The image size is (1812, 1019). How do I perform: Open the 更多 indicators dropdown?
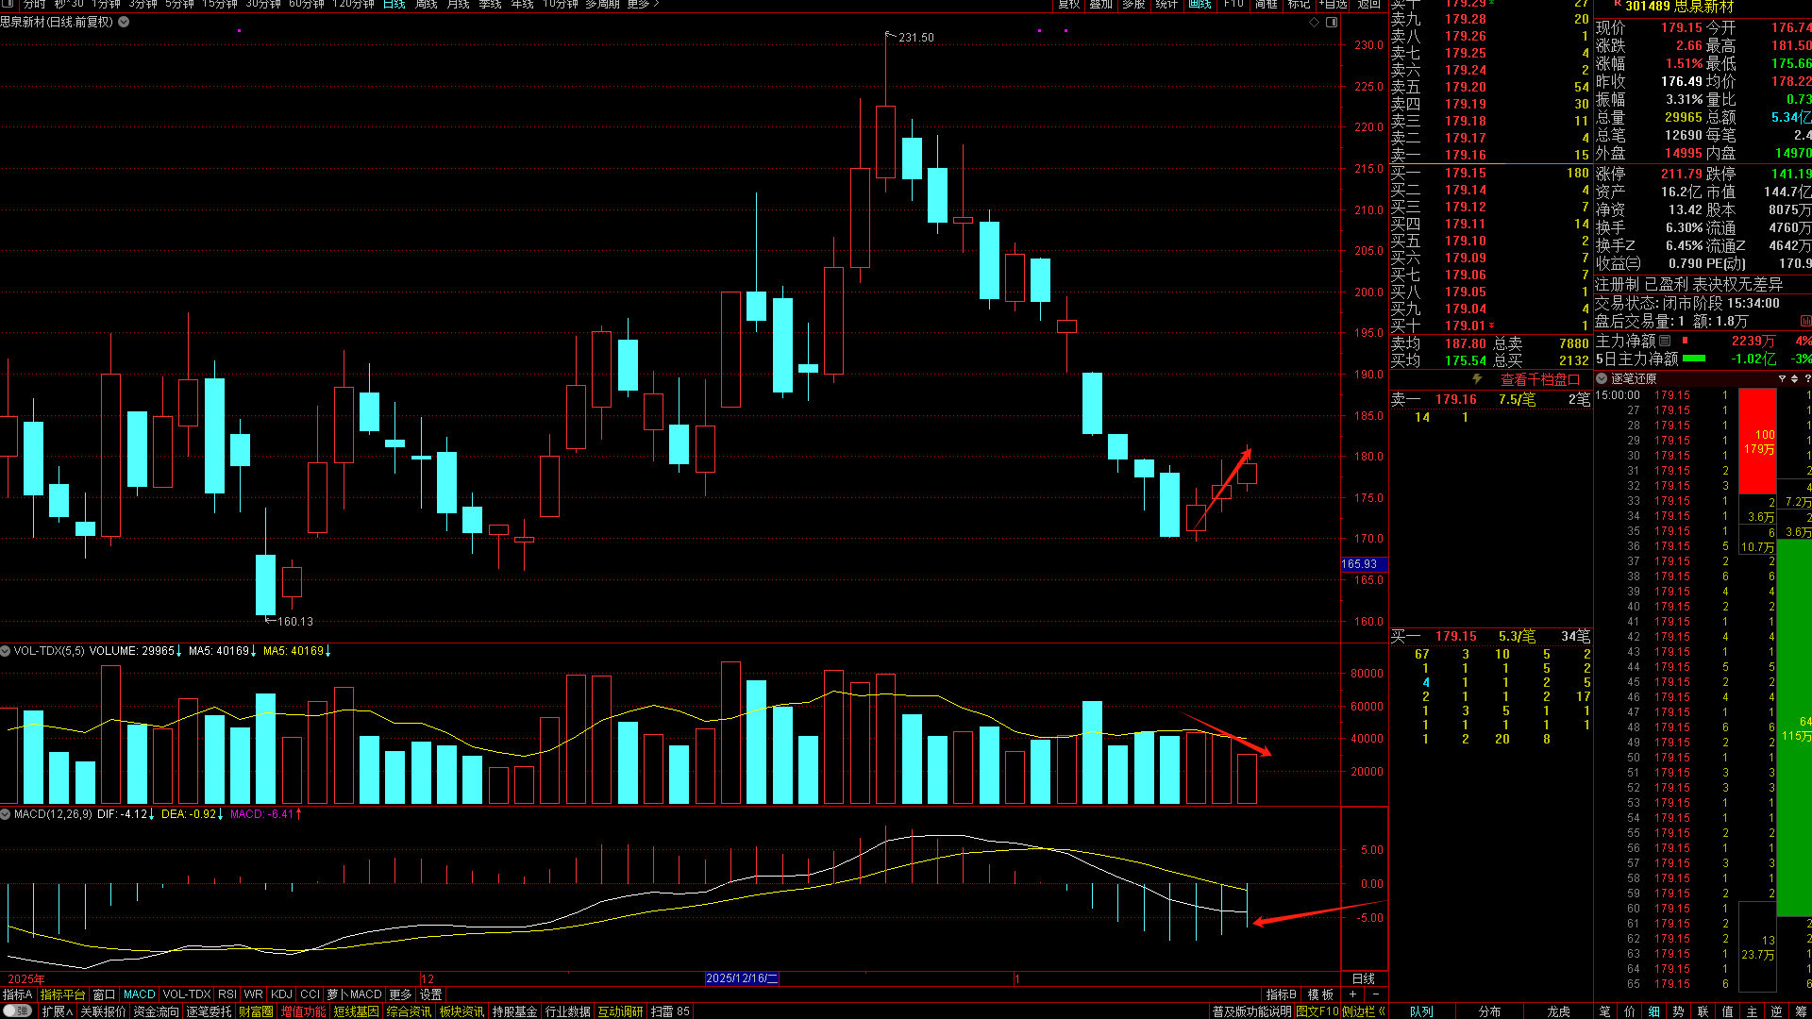[x=400, y=994]
